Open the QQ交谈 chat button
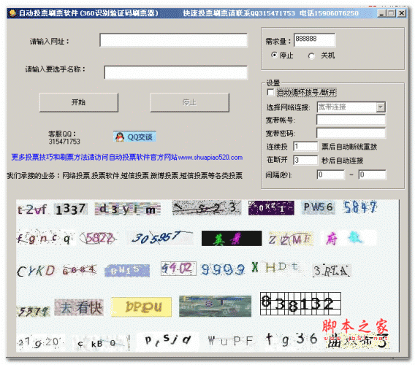This screenshot has width=415, height=365. [x=134, y=137]
